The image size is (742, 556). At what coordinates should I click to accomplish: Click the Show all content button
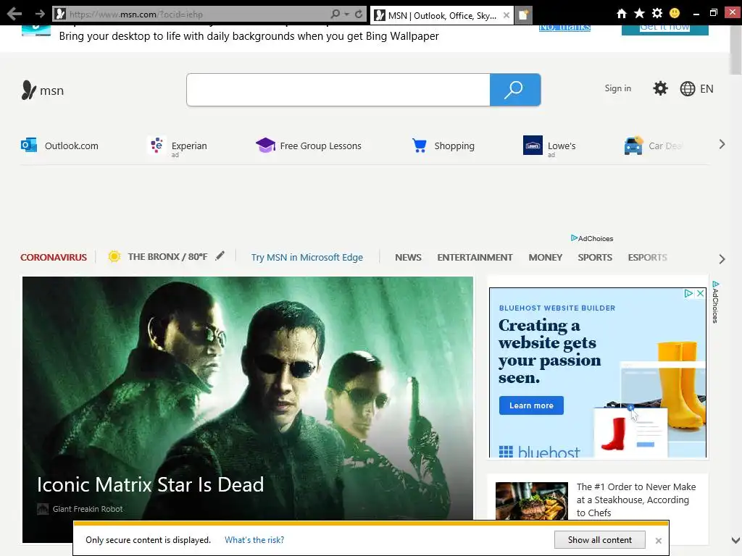click(x=599, y=540)
